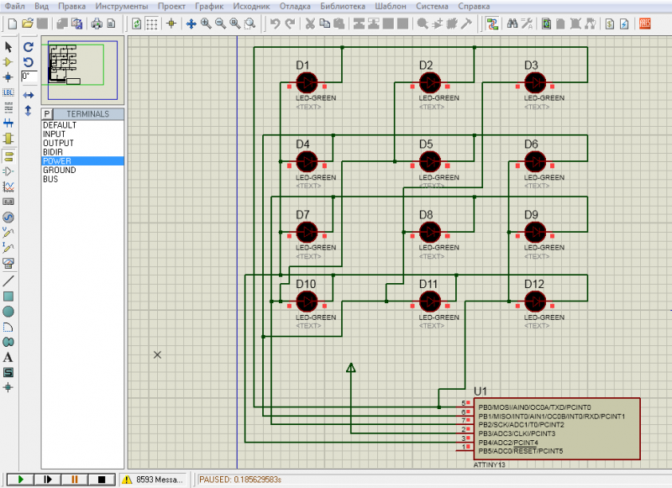Click the Rotate Clockwise icon

pyautogui.click(x=28, y=47)
